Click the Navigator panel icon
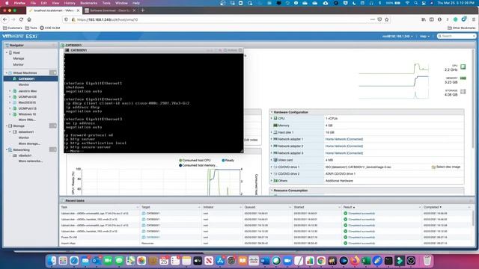The image size is (479, 269). click(7, 45)
